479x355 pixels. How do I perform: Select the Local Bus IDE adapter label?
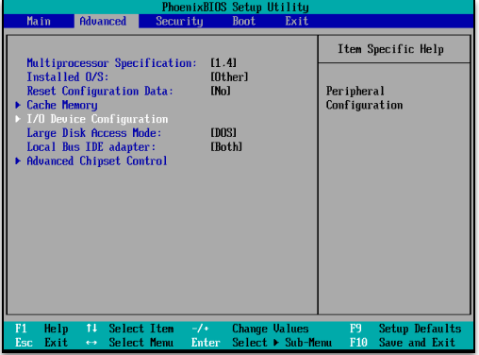point(91,147)
